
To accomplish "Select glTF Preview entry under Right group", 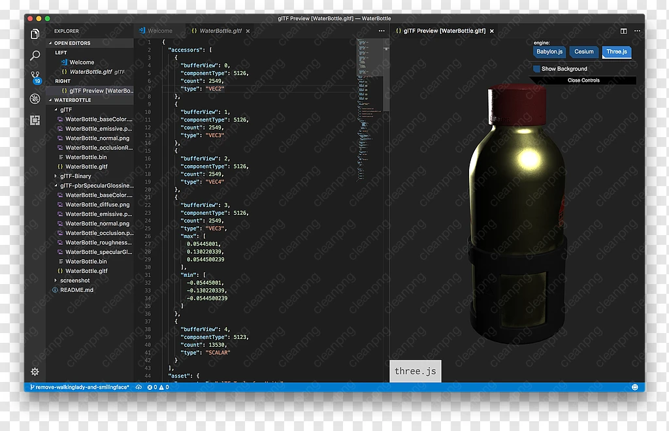I will [90, 91].
